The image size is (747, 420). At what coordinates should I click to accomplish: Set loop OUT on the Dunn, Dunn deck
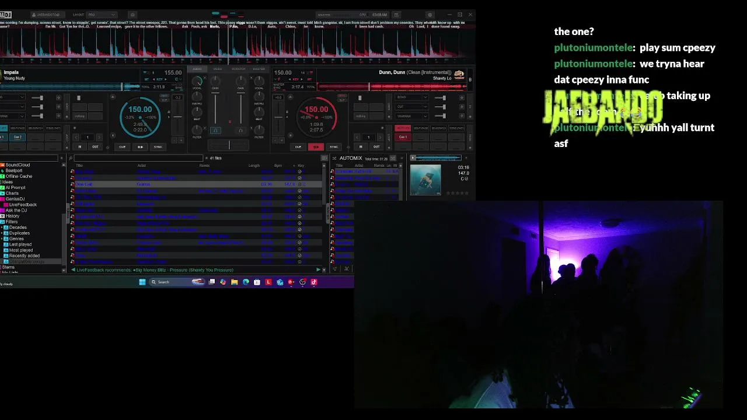(x=376, y=147)
